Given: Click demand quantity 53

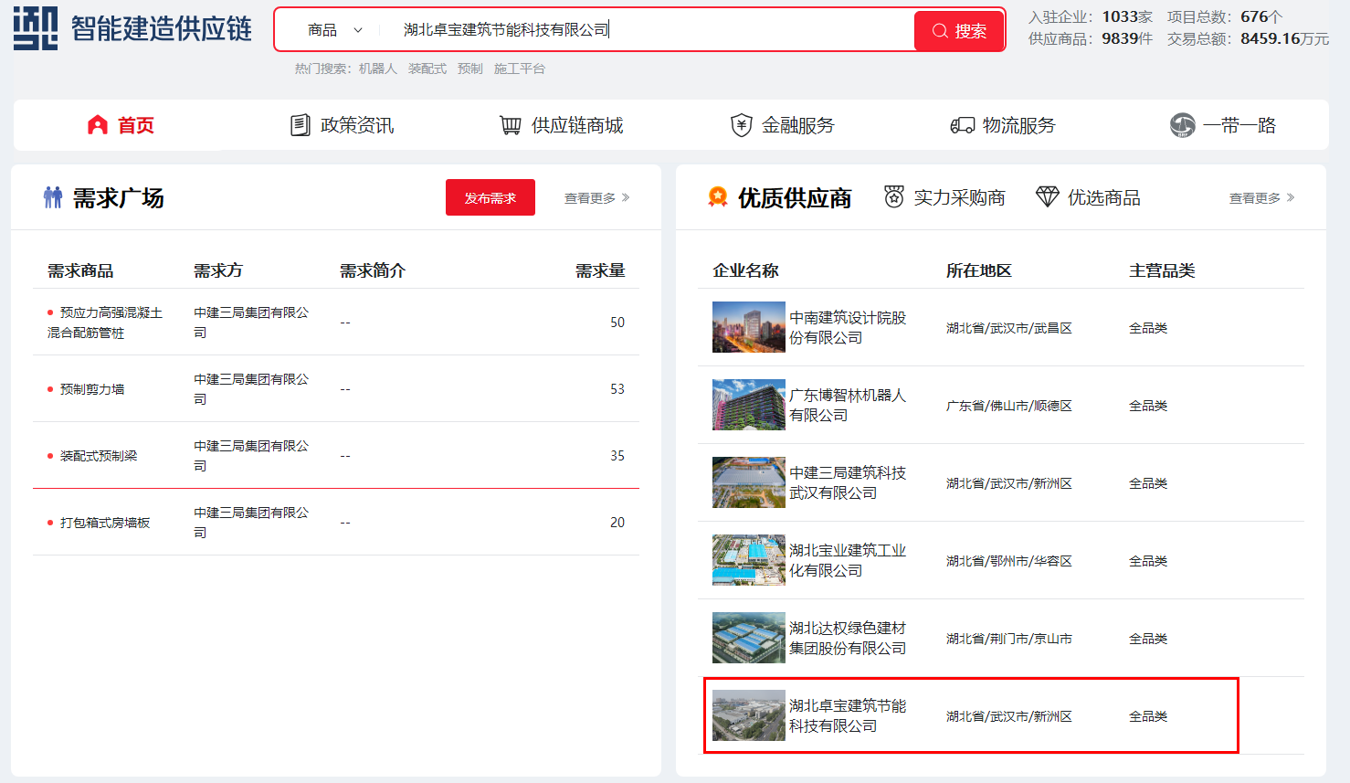Looking at the screenshot, I should (617, 389).
